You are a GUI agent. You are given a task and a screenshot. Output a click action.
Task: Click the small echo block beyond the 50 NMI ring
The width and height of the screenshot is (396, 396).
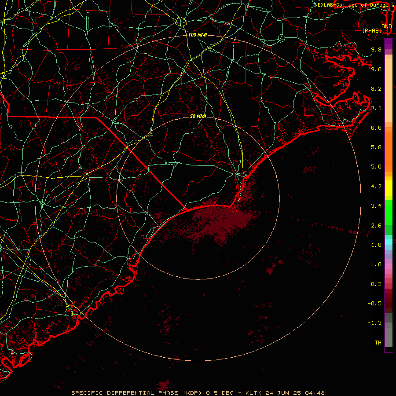tap(270, 271)
